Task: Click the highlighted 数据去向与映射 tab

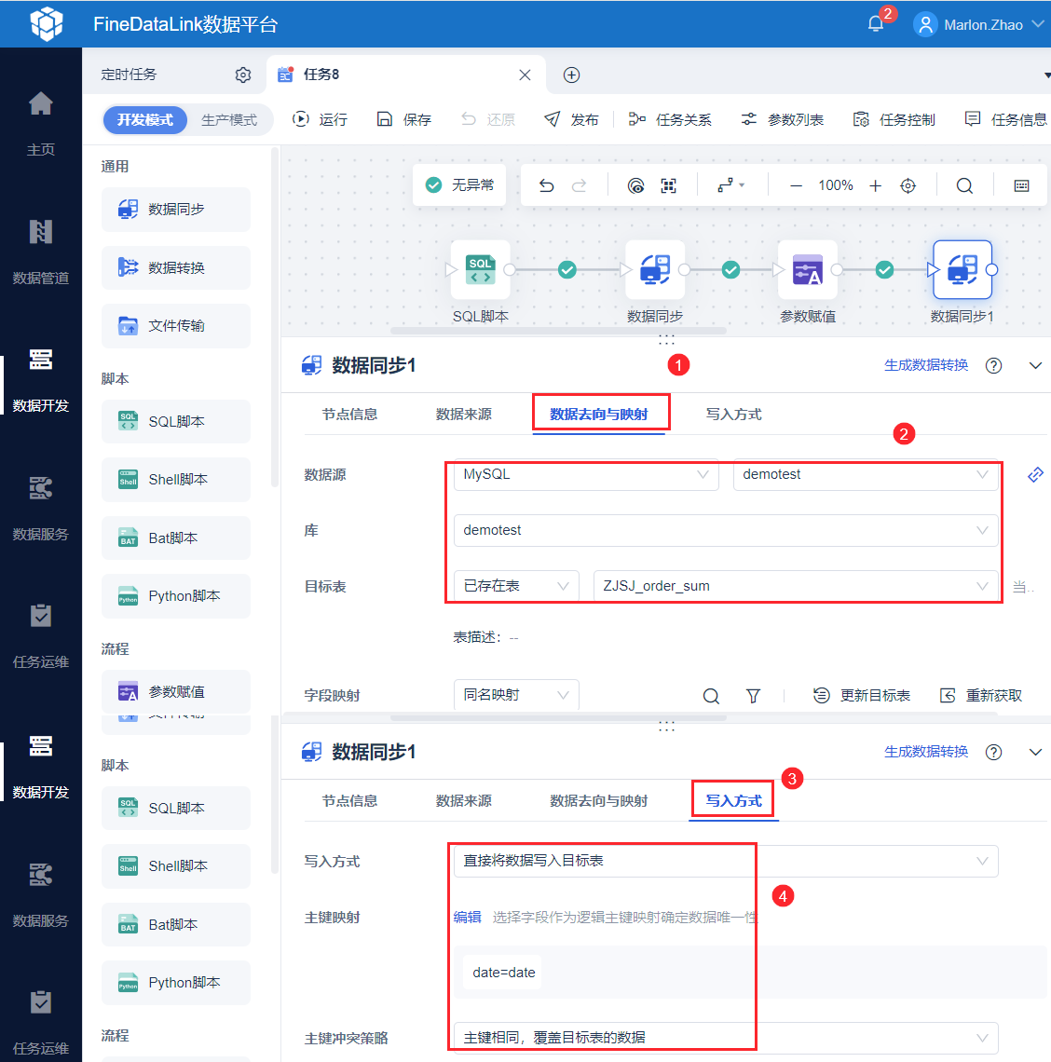Action: click(599, 414)
